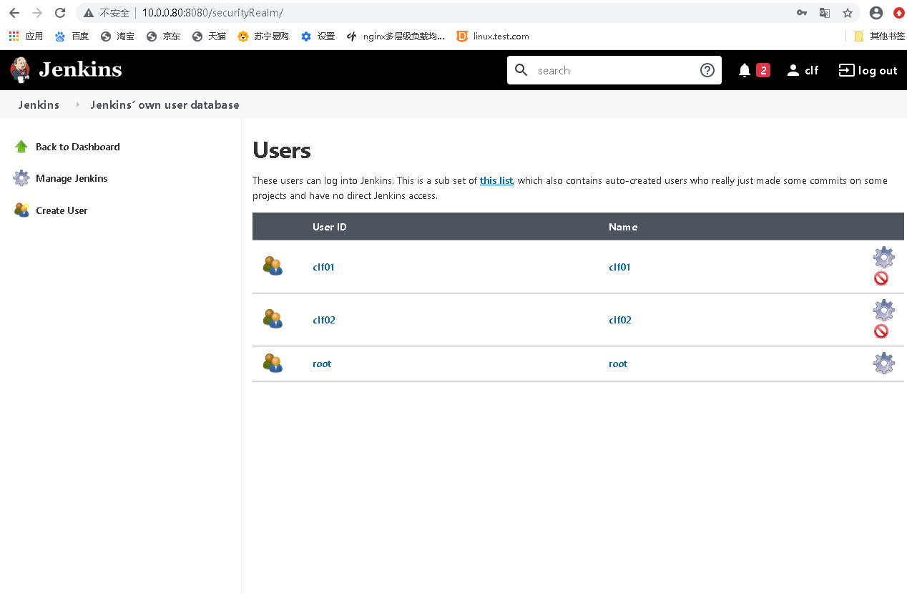This screenshot has width=907, height=594.
Task: Open browser profile avatar
Action: tap(876, 13)
